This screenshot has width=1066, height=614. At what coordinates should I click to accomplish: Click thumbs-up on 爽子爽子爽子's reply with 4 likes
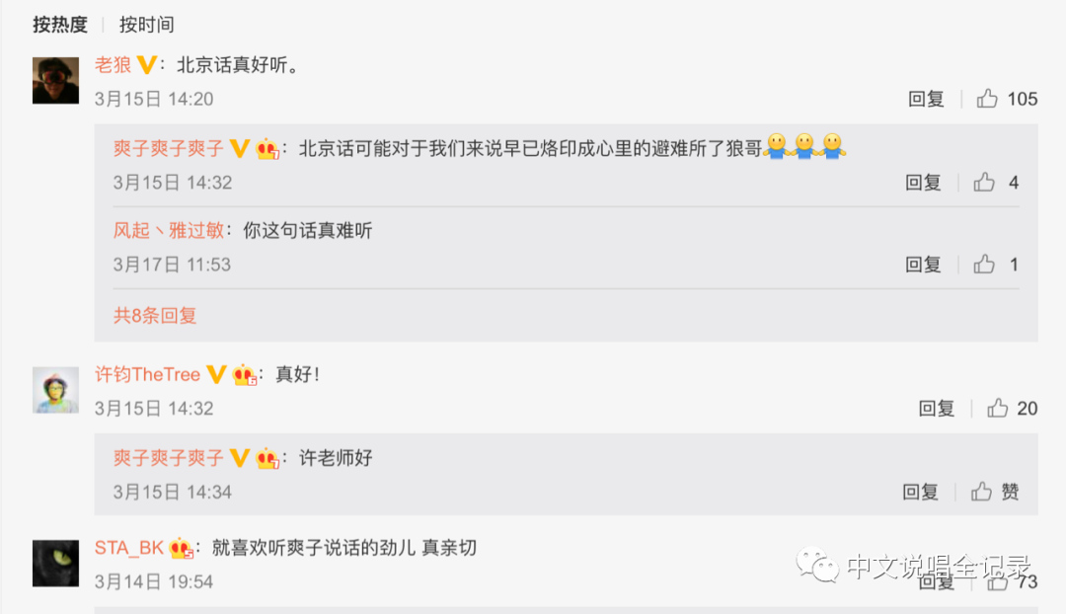click(x=984, y=183)
